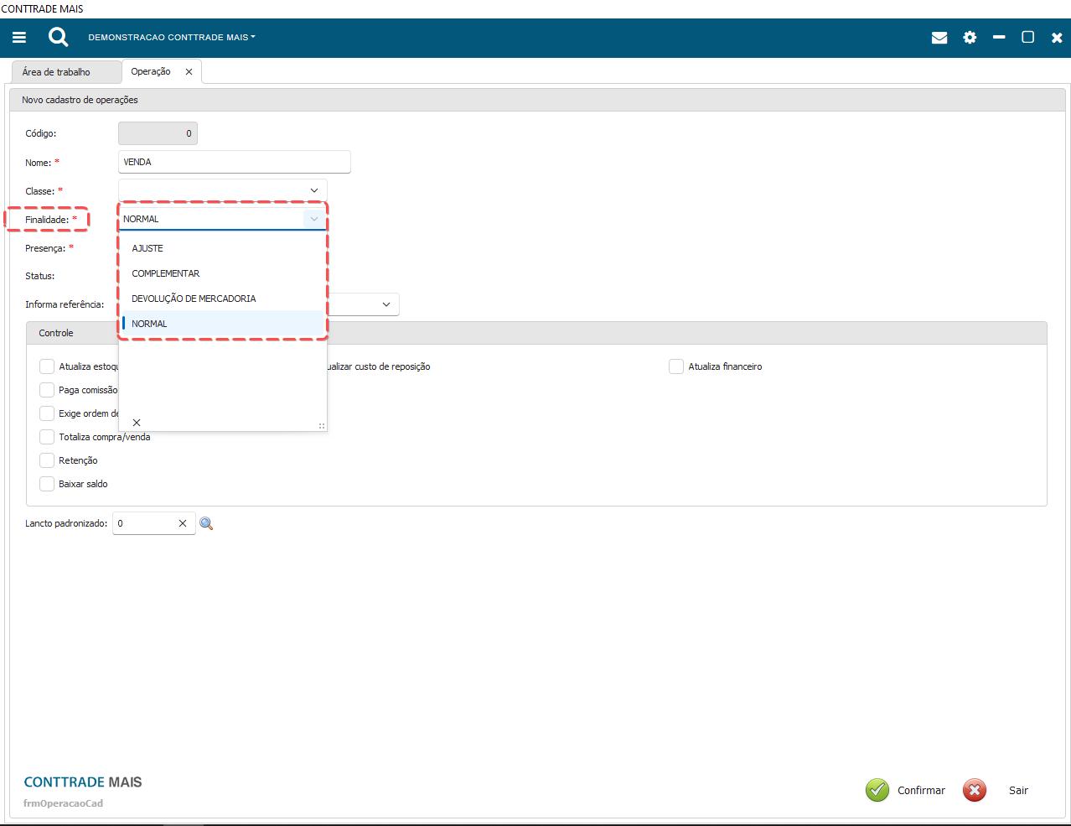Close the Operação tab with its X

point(189,72)
